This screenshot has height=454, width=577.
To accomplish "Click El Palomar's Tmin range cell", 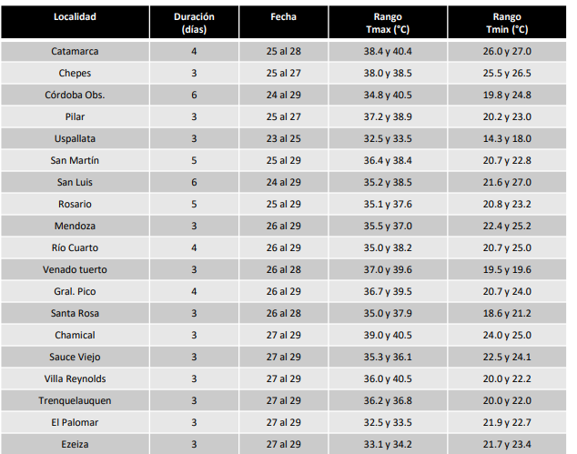I will (507, 422).
